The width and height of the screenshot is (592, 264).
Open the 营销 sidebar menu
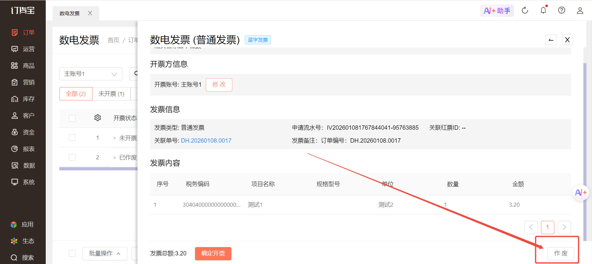pos(23,82)
